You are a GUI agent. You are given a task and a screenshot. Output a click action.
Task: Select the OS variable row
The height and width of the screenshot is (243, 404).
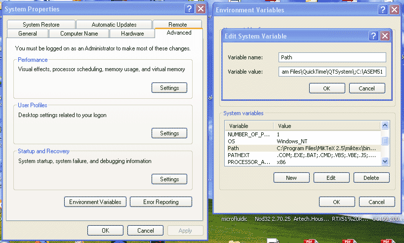(303, 141)
